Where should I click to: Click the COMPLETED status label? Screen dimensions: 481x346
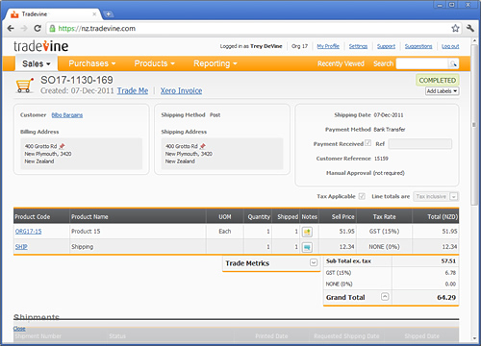(438, 80)
